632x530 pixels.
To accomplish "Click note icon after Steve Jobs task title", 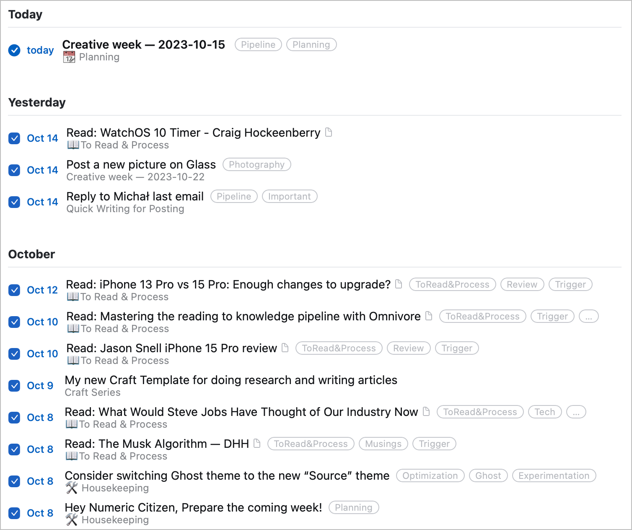I will pyautogui.click(x=427, y=412).
